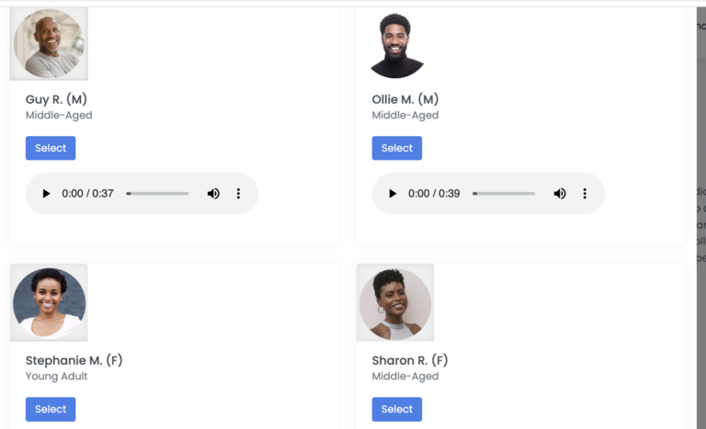Click the Guy R. (M) name

(56, 99)
